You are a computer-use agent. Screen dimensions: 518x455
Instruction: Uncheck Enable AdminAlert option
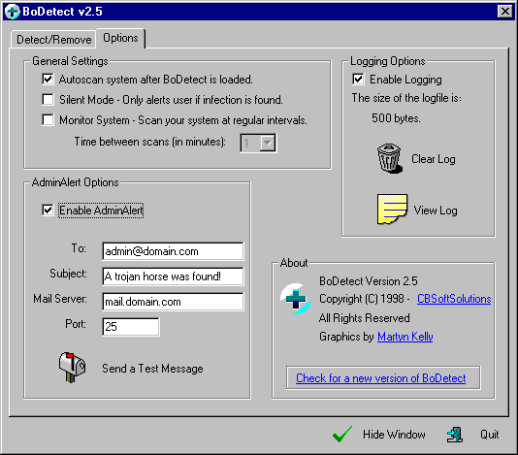(48, 211)
